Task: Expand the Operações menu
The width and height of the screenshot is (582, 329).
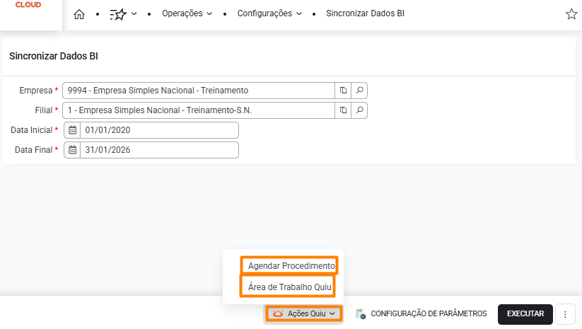Action: click(187, 14)
